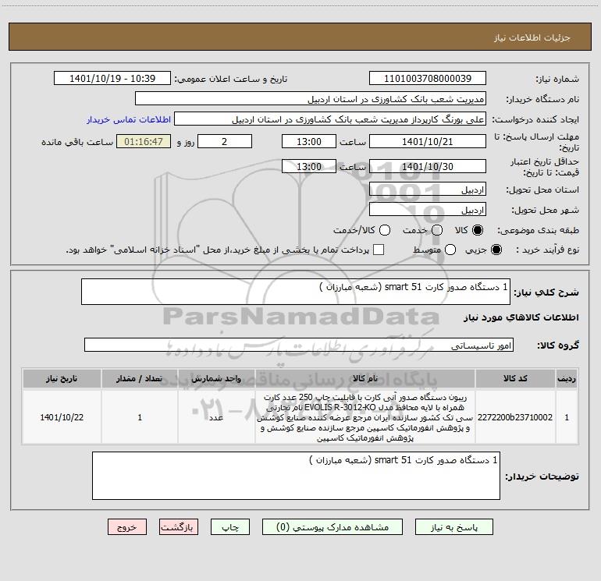
Task: Click the ردیف column header
Action: tap(567, 378)
